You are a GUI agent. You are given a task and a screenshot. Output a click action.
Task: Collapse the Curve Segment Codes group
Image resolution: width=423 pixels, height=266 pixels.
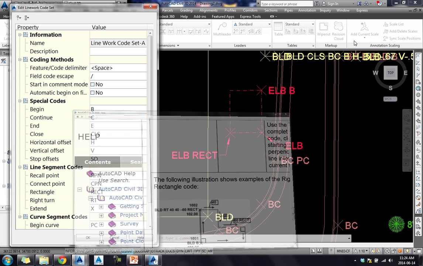pyautogui.click(x=20, y=216)
